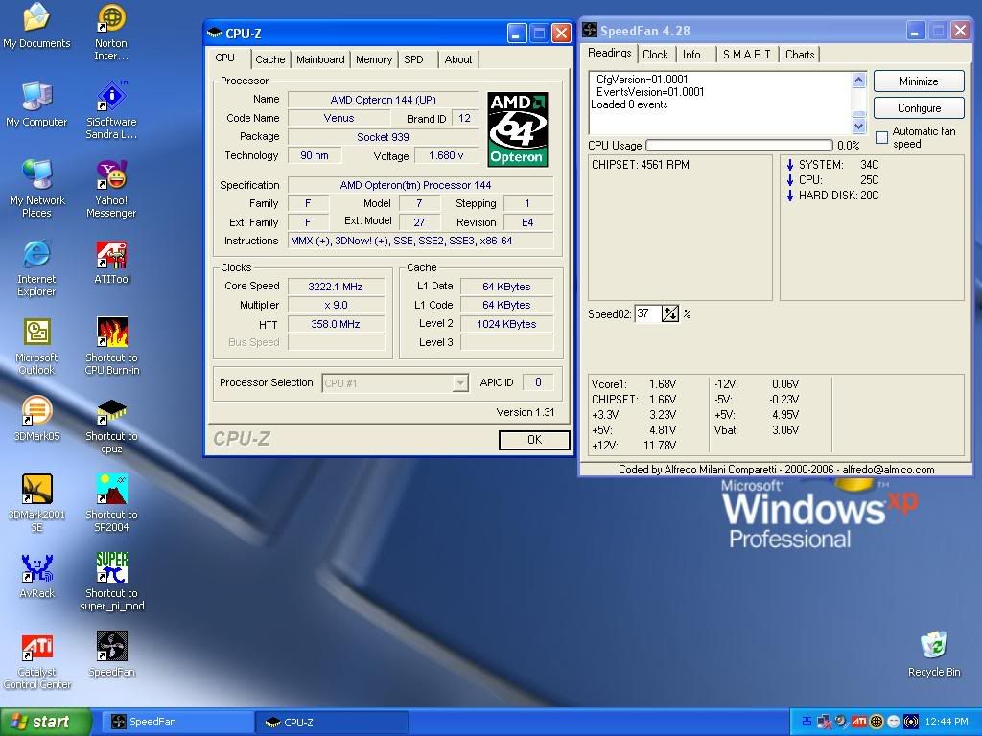Click the CPU Usage progress bar

point(738,147)
